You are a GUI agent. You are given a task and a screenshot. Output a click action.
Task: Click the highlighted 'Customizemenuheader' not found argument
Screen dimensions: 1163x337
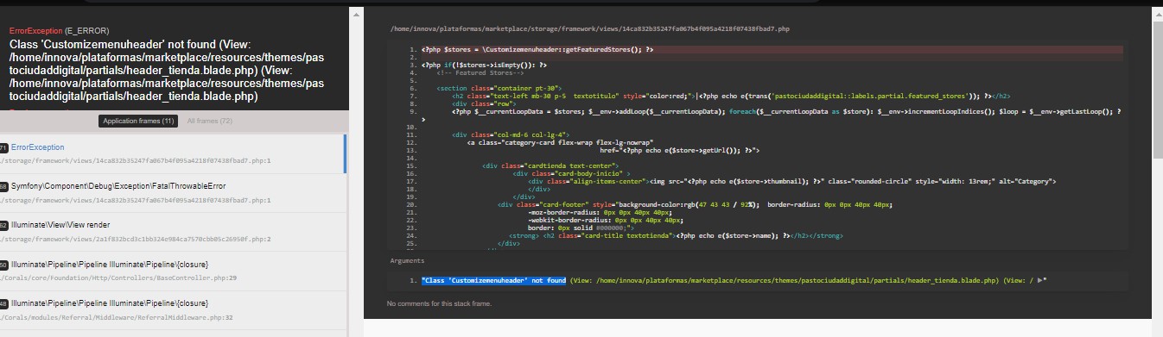pyautogui.click(x=493, y=281)
